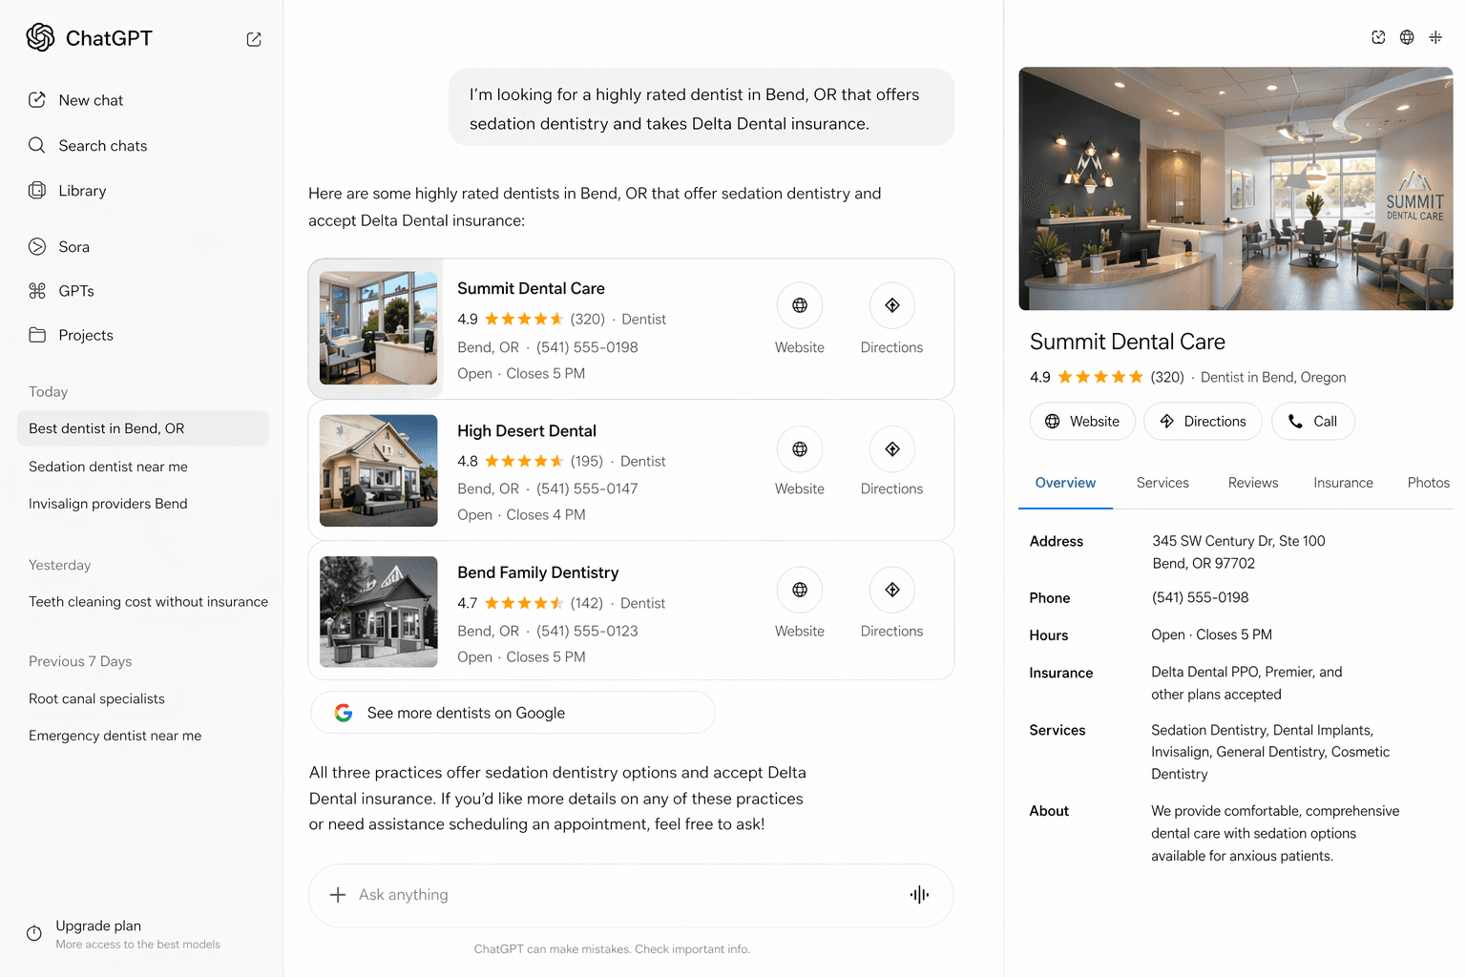Viewport: 1466px width, 977px height.
Task: Open Sora from the sidebar
Action: [x=73, y=246]
